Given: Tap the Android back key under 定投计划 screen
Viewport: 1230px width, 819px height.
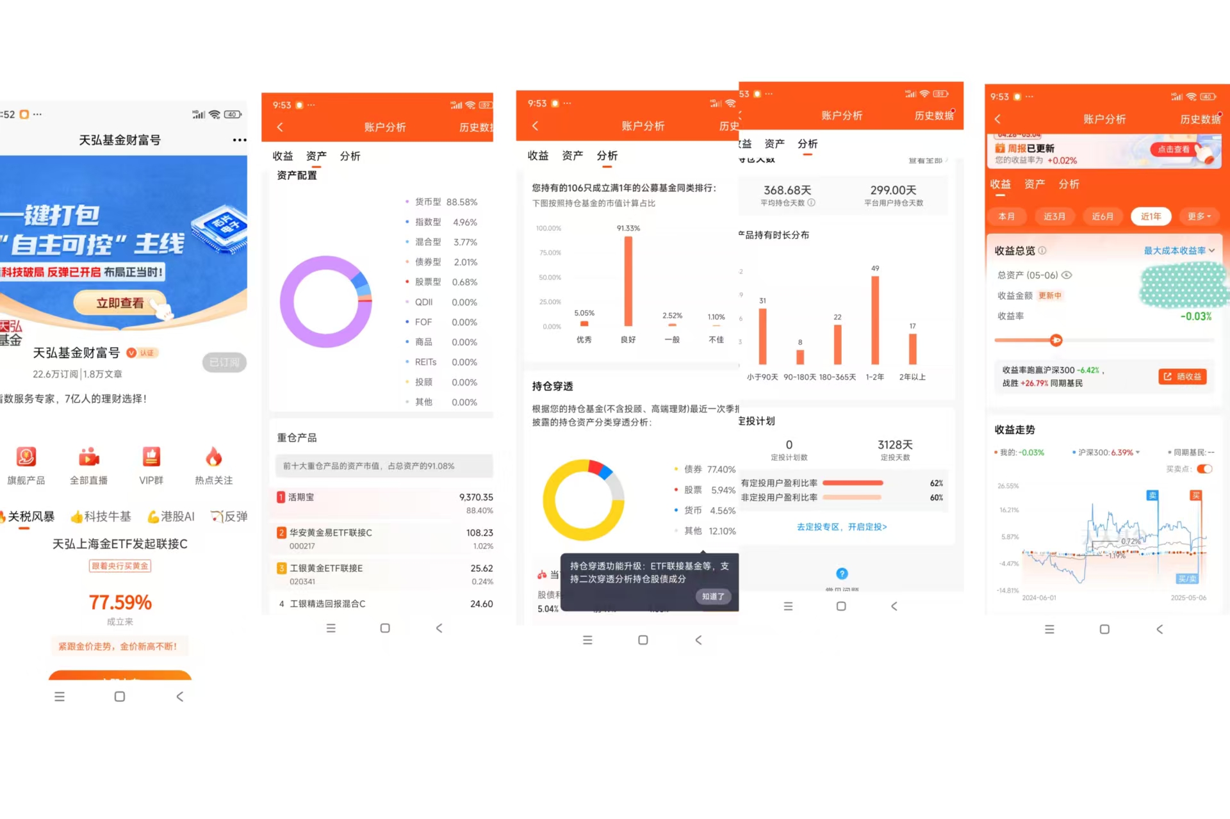Looking at the screenshot, I should tap(894, 606).
